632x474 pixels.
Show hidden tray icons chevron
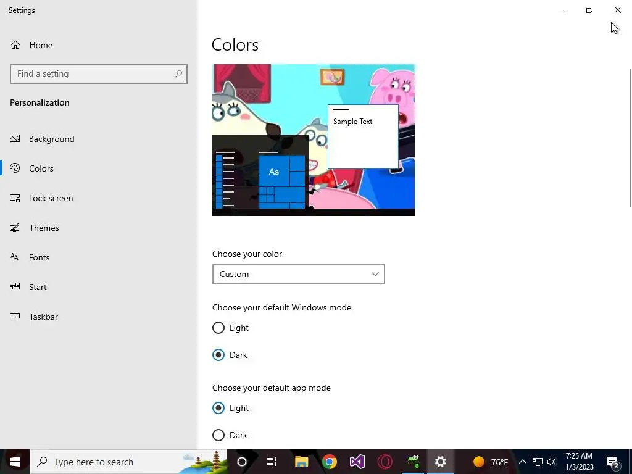click(x=522, y=462)
